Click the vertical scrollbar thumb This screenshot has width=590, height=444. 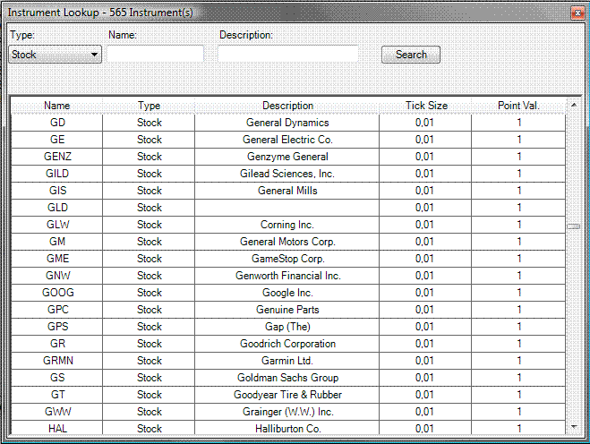(x=574, y=226)
